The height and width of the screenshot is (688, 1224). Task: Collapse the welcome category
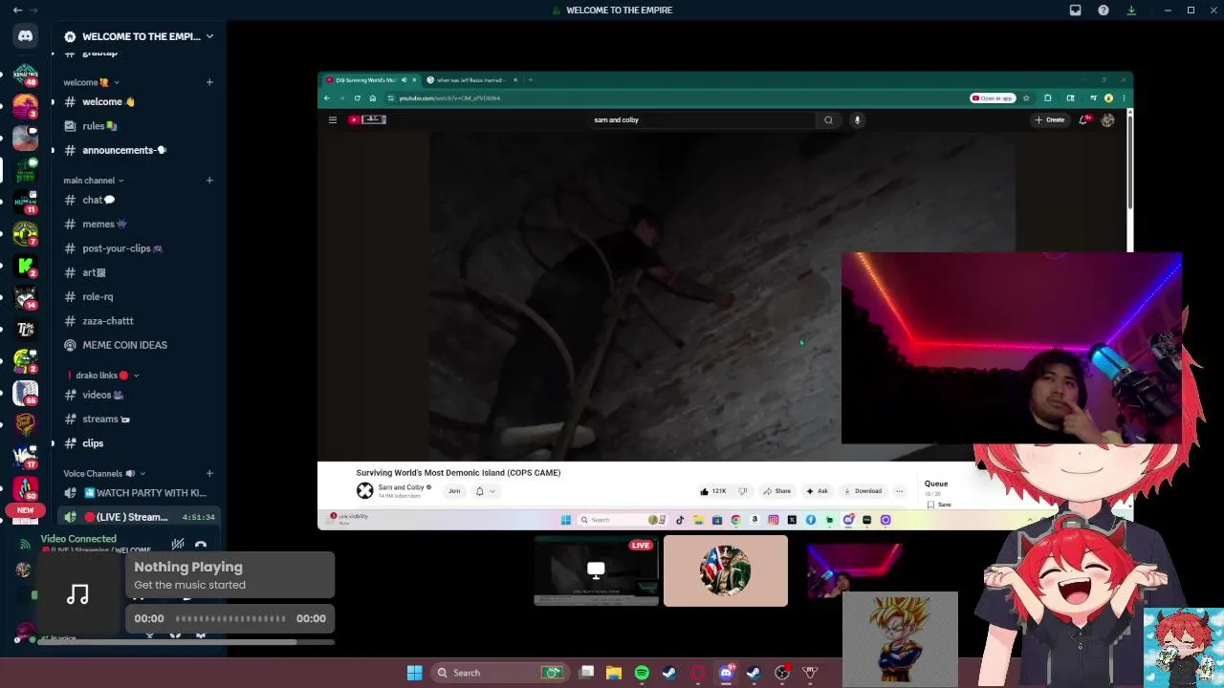tap(90, 82)
